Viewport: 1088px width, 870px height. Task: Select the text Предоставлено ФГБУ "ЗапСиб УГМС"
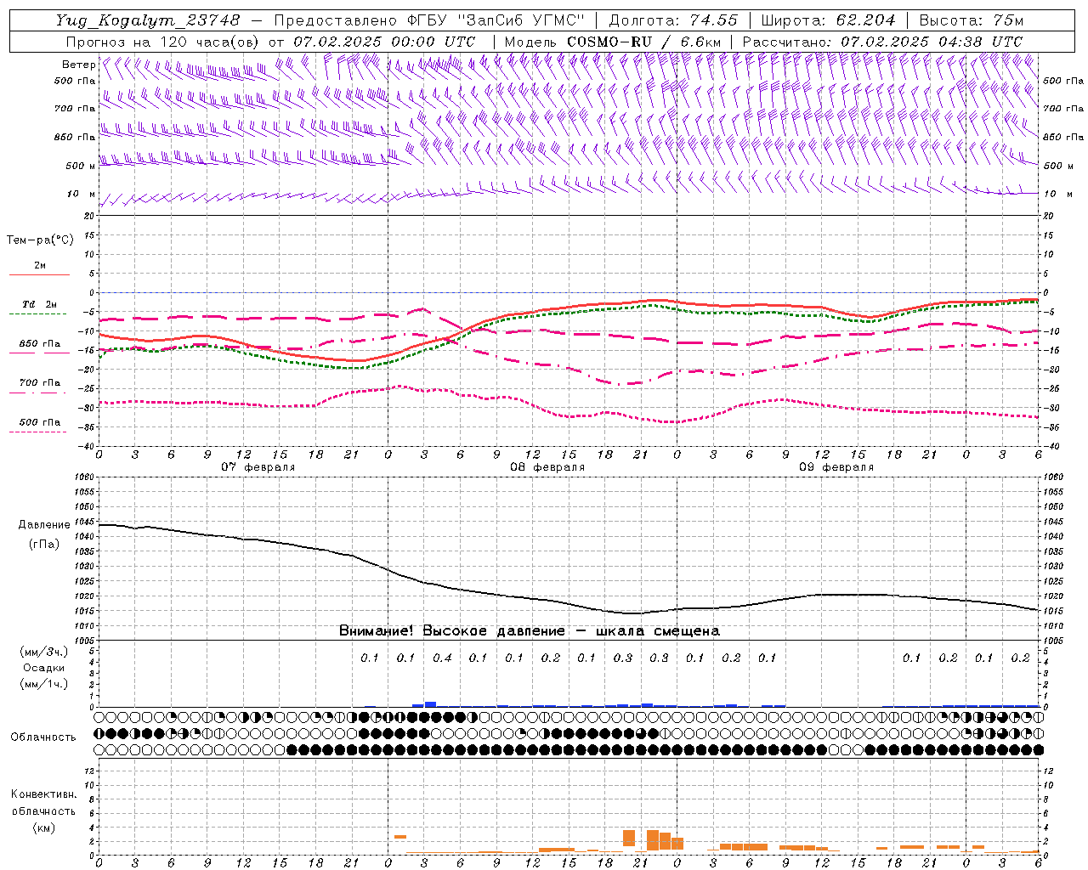(x=430, y=20)
